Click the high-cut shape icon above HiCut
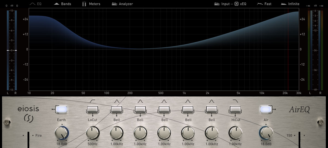 (235, 101)
